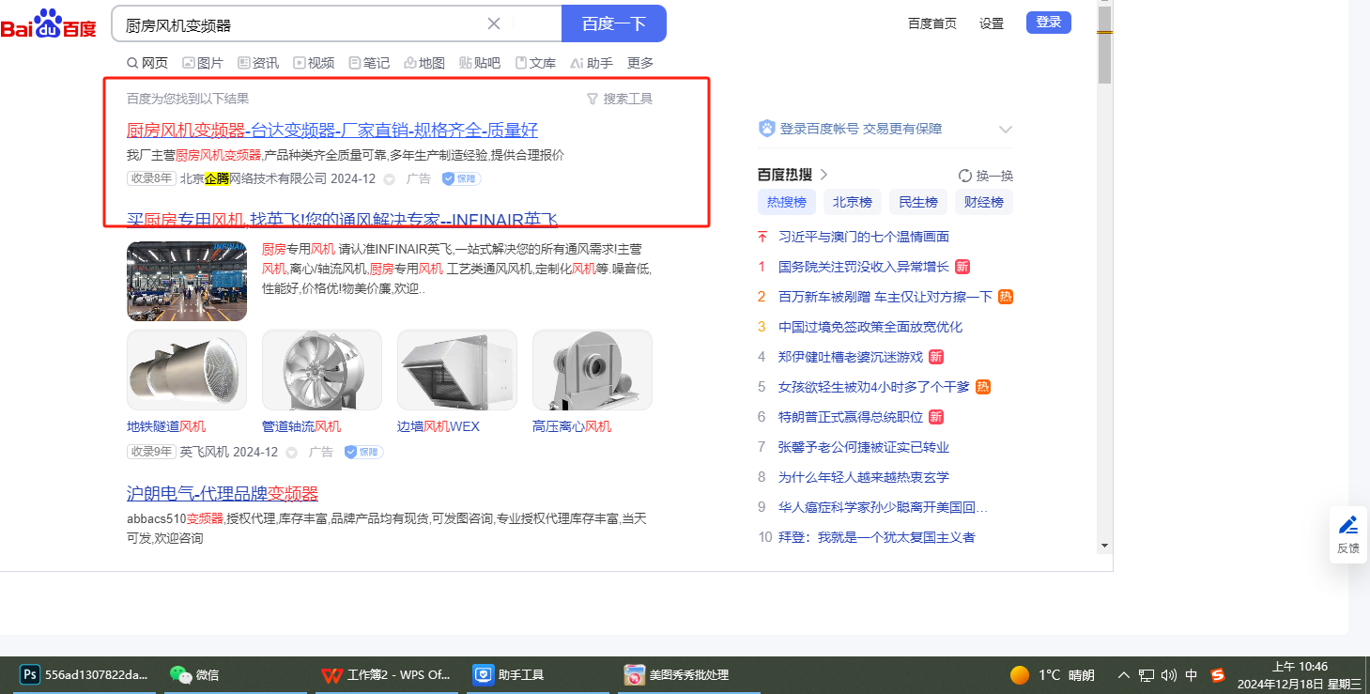The image size is (1370, 694).
Task: Click the 保障 badge beside 北京企腾网络技术
Action: (x=461, y=178)
